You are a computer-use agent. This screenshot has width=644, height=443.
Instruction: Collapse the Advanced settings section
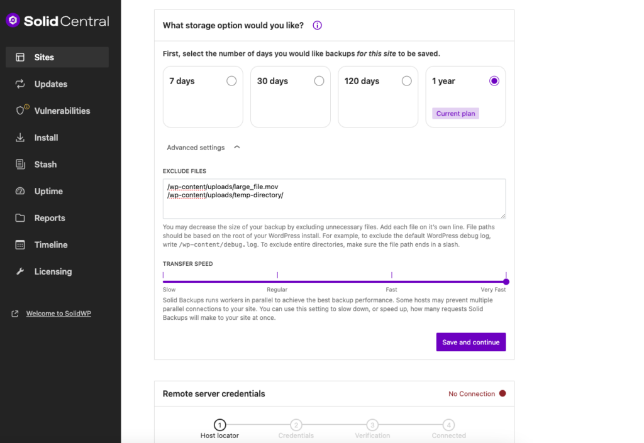click(x=236, y=147)
